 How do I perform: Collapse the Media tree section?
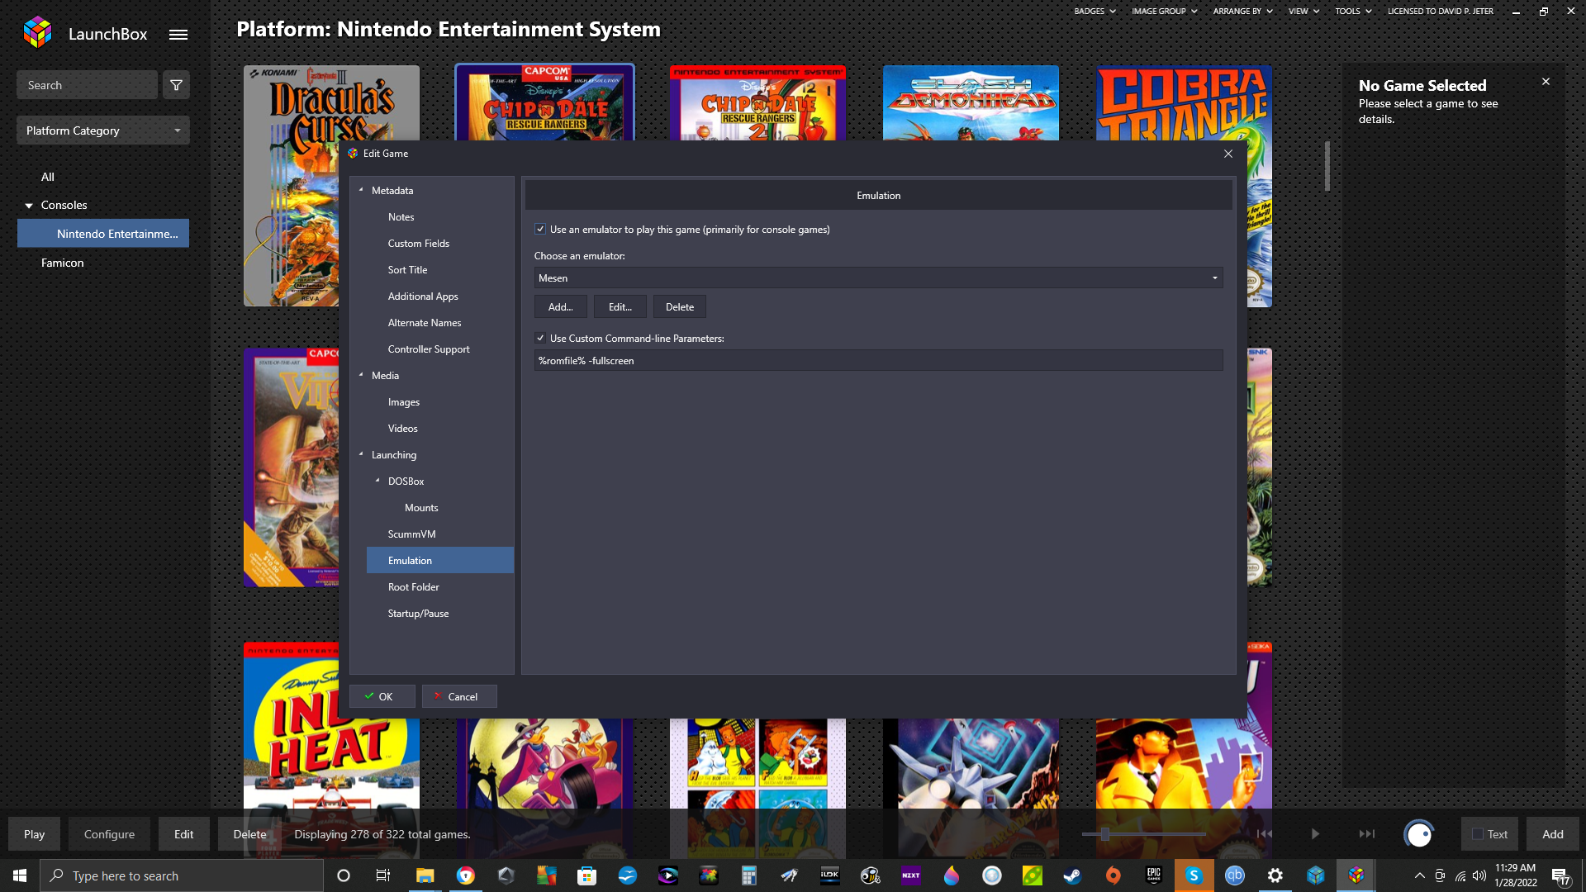pos(361,376)
